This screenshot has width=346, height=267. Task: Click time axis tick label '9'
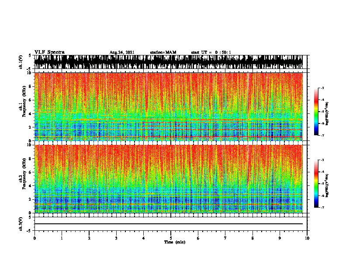click(280, 238)
